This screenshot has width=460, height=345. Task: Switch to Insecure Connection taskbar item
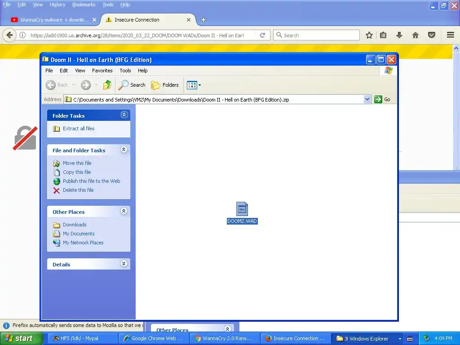click(296, 339)
